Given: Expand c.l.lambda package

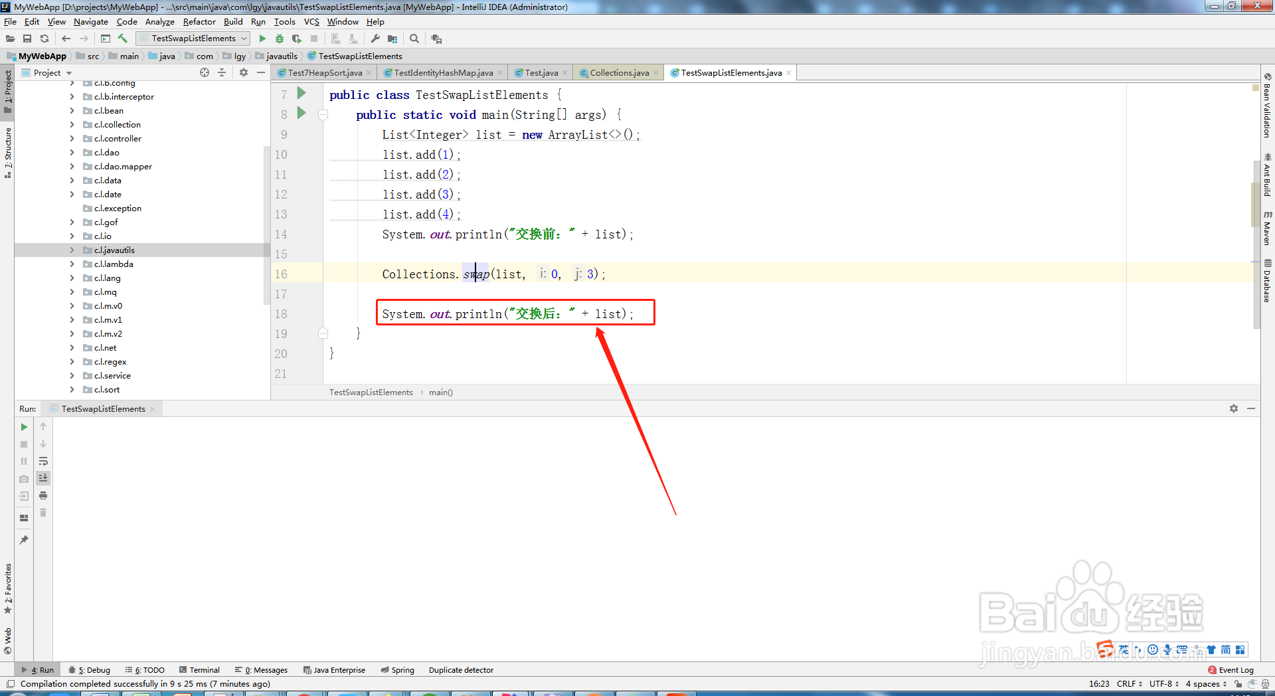Looking at the screenshot, I should pyautogui.click(x=72, y=264).
